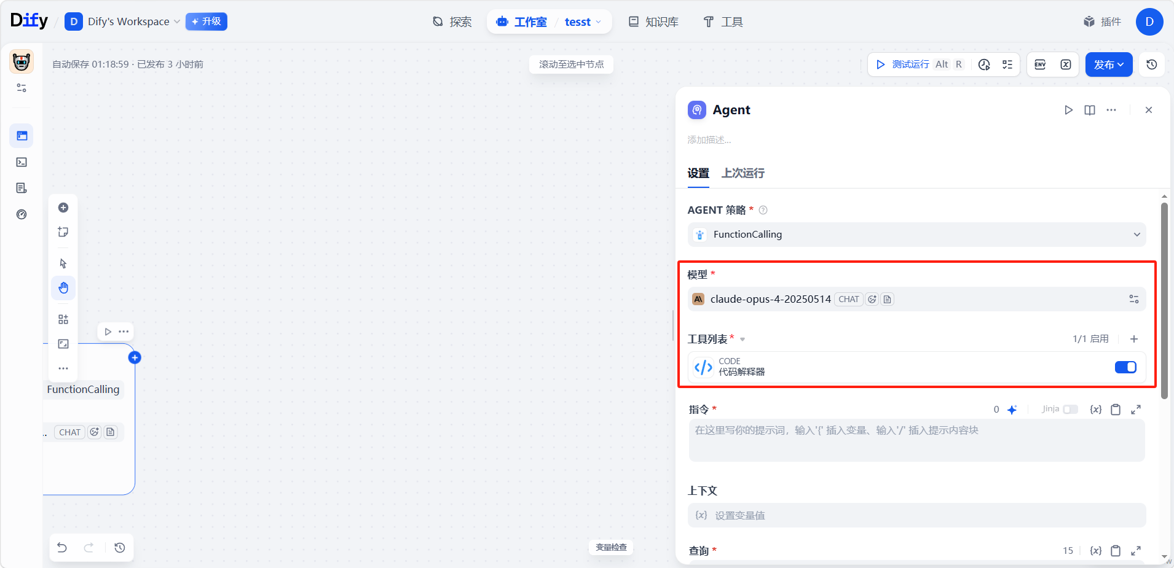Click the add node plus icon
Viewport: 1174px width, 568px height.
pyautogui.click(x=63, y=208)
